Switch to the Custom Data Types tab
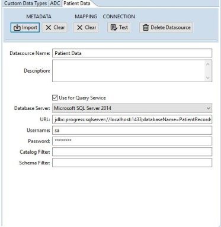221x227 pixels. point(25,4)
